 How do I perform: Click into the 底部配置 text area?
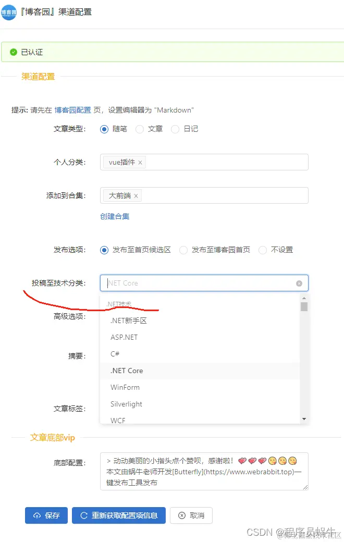(x=204, y=472)
